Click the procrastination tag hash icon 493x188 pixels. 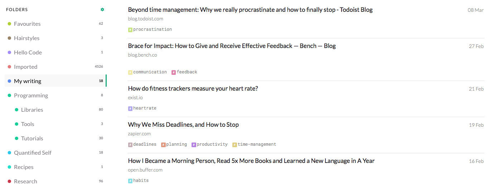[x=130, y=30]
